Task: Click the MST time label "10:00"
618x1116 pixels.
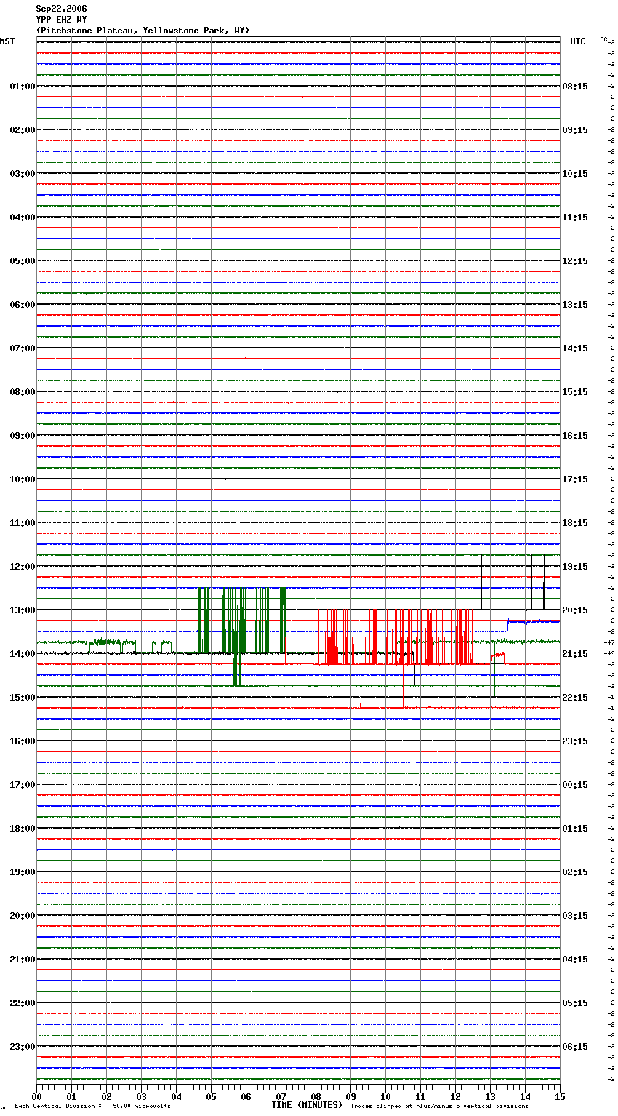Action: pos(23,479)
